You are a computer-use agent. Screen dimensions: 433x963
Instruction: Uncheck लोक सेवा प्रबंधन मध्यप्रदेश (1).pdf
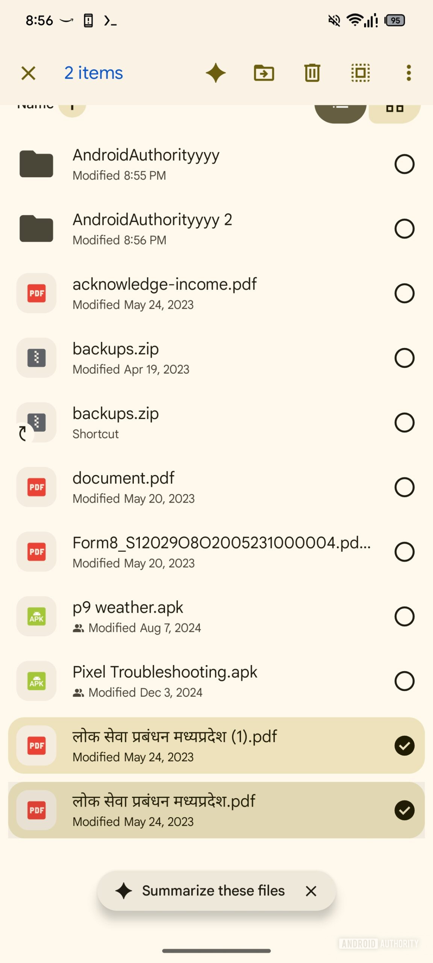coord(404,746)
